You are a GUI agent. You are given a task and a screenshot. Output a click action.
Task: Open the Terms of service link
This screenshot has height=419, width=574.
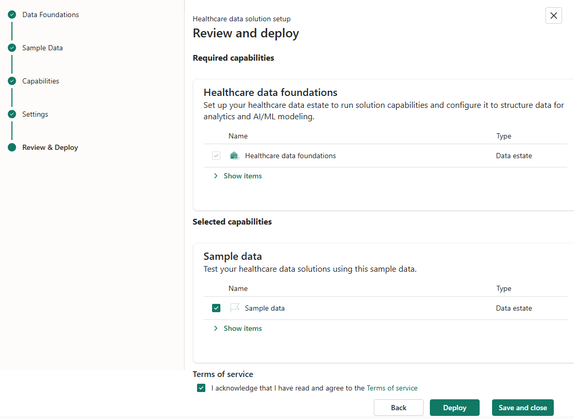pos(392,387)
